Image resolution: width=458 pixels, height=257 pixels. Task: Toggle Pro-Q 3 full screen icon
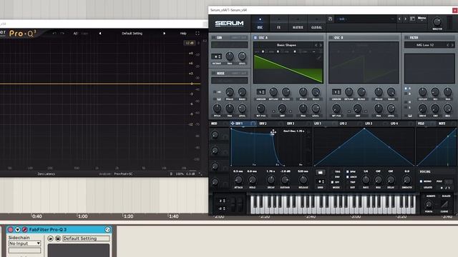pos(198,34)
